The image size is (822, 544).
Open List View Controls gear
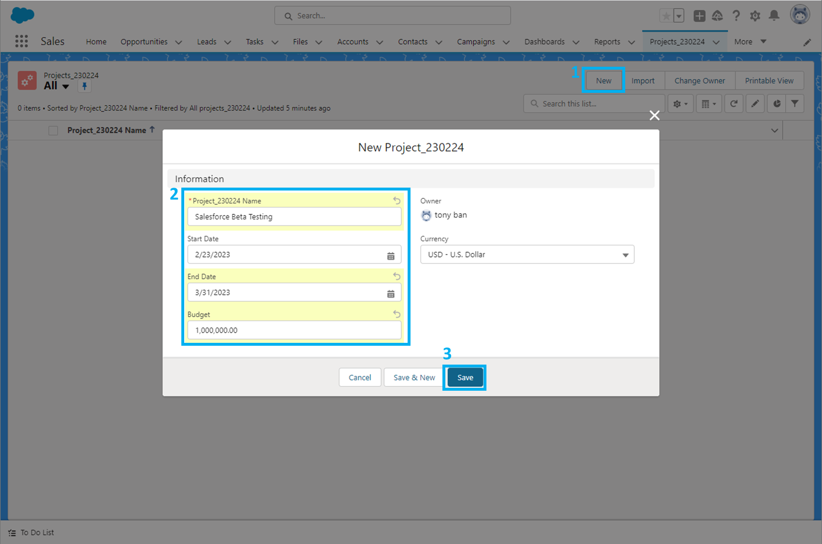680,103
